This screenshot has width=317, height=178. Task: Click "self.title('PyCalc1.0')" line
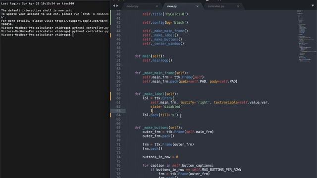(x=165, y=14)
